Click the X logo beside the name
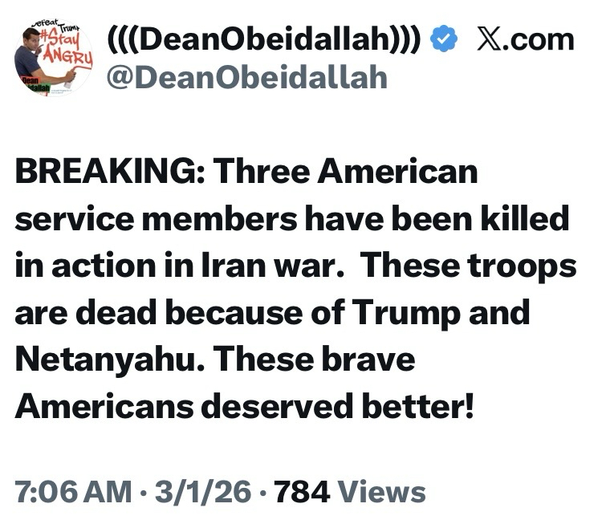 (x=490, y=39)
